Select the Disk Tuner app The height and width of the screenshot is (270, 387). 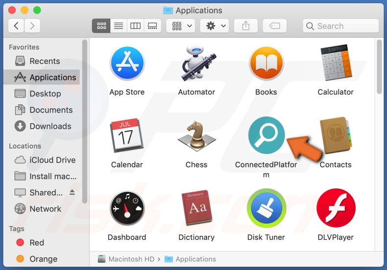tap(266, 208)
